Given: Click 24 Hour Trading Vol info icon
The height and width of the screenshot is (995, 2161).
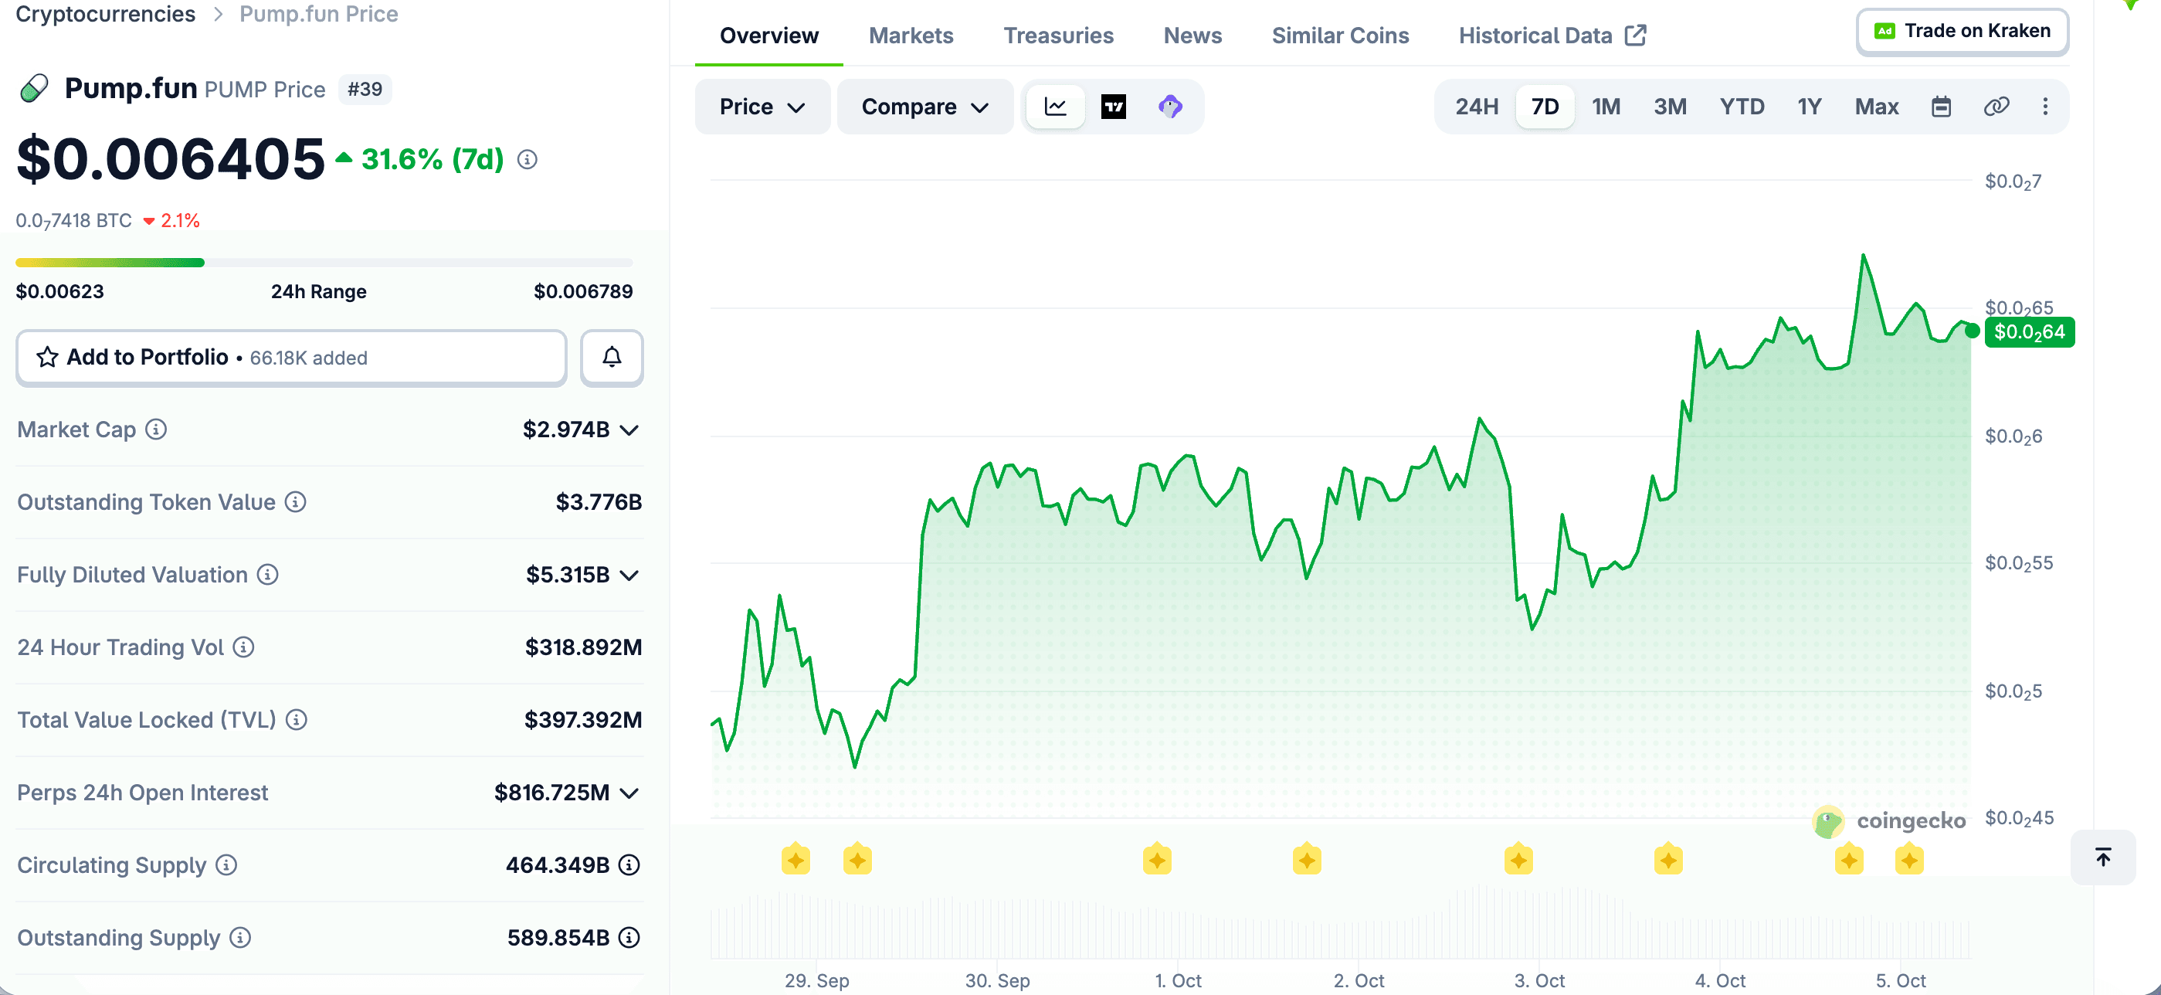Looking at the screenshot, I should (x=243, y=647).
